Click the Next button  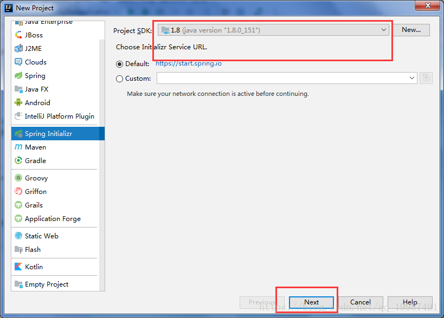pos(311,302)
